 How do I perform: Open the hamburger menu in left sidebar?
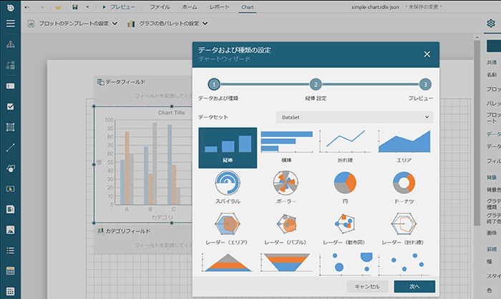click(10, 24)
